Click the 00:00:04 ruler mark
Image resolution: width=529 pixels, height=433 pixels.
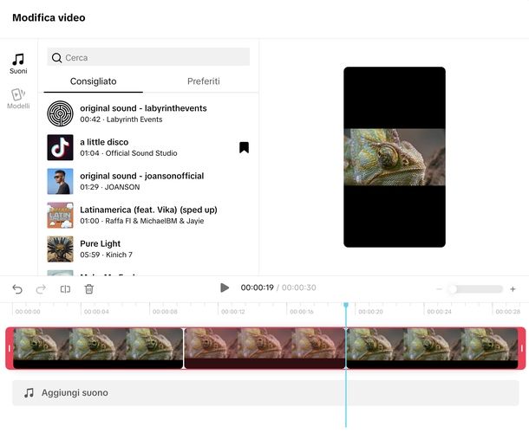pos(96,312)
